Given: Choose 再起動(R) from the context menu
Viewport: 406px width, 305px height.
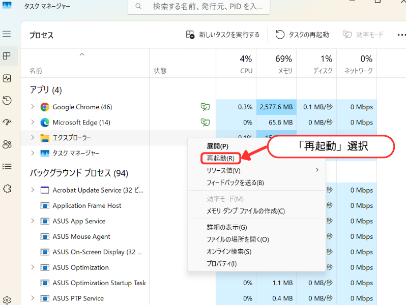Looking at the screenshot, I should [x=220, y=159].
